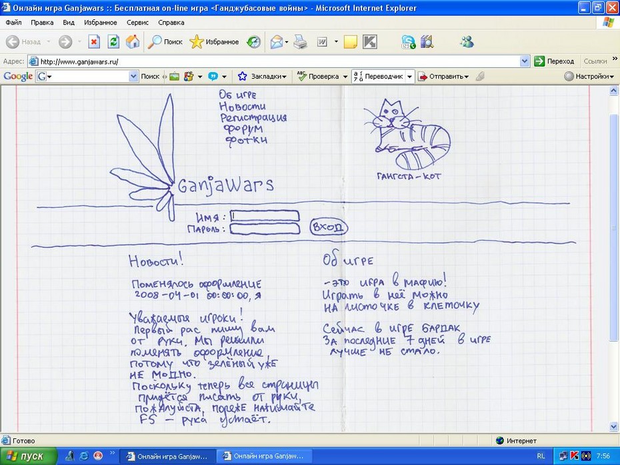Screen dimensions: 620x465
Task: Open Favorites (Избранное) star button
Action: [x=214, y=41]
